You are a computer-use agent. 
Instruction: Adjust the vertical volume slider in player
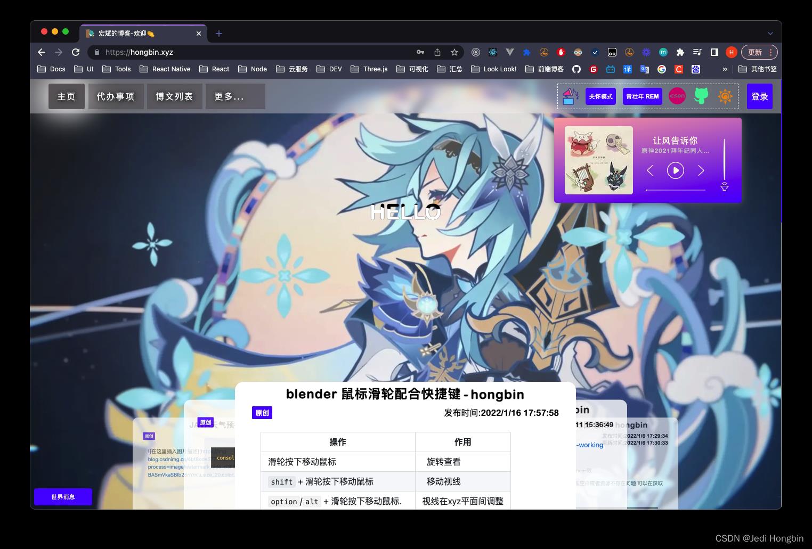(x=725, y=160)
